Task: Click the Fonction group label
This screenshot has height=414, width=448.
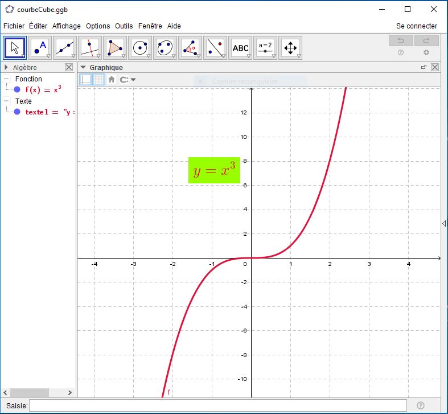Action: click(28, 79)
